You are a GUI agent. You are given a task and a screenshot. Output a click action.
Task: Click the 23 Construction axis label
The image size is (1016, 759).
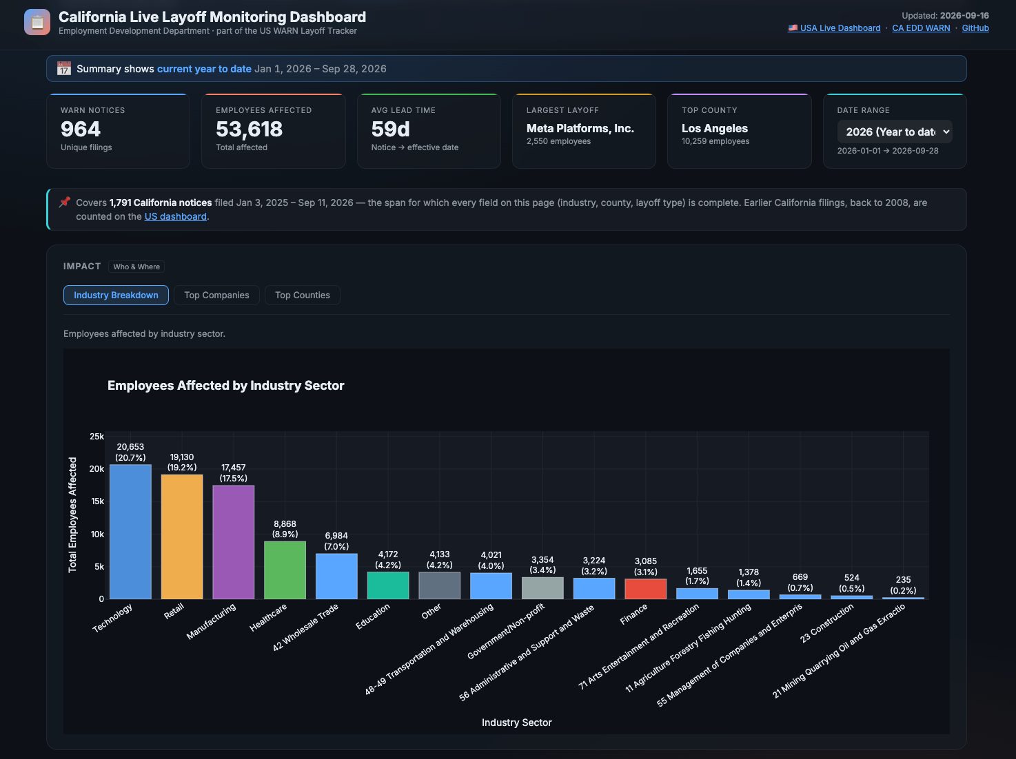(826, 623)
